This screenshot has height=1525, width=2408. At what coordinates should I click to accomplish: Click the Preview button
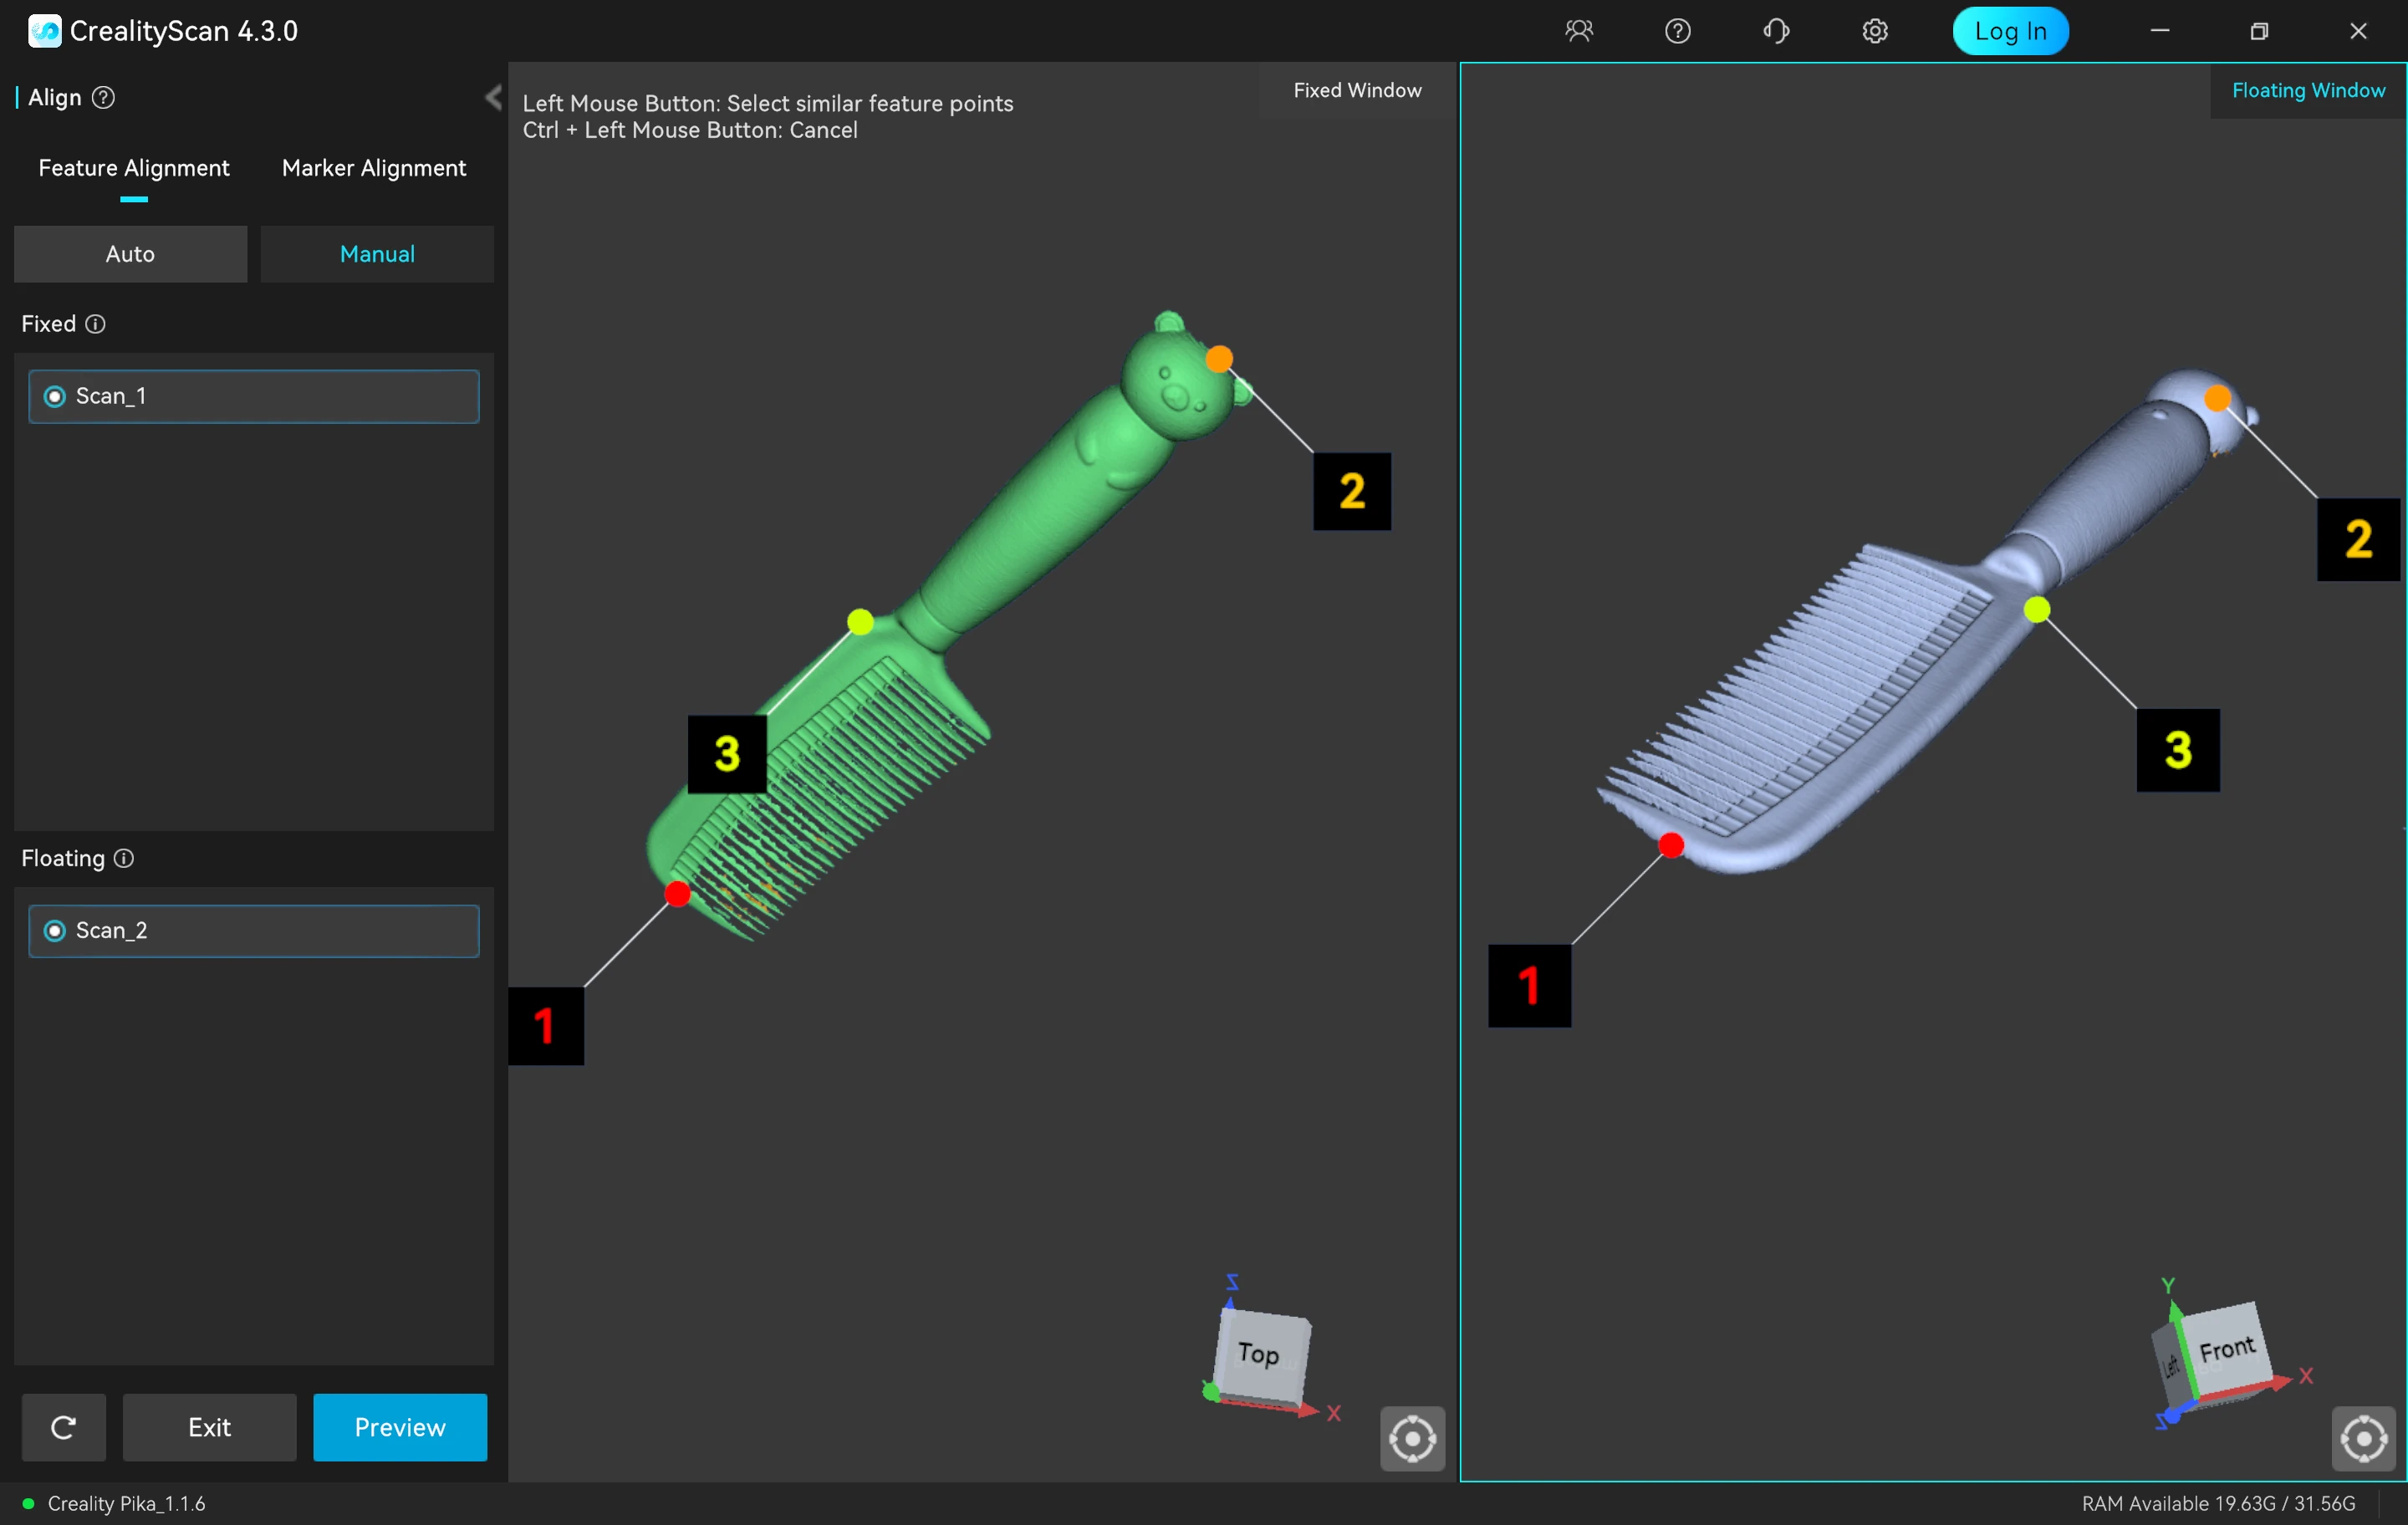(400, 1427)
